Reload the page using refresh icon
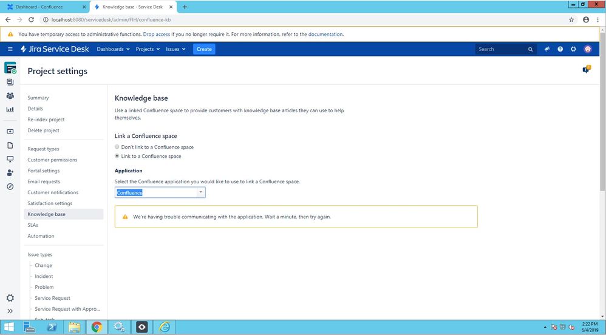Image resolution: width=606 pixels, height=335 pixels. [32, 19]
